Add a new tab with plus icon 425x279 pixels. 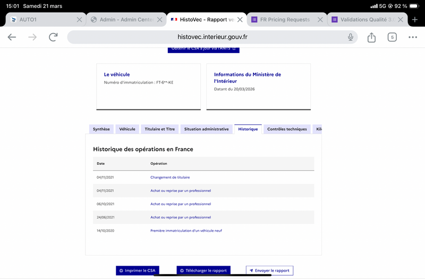pos(415,20)
